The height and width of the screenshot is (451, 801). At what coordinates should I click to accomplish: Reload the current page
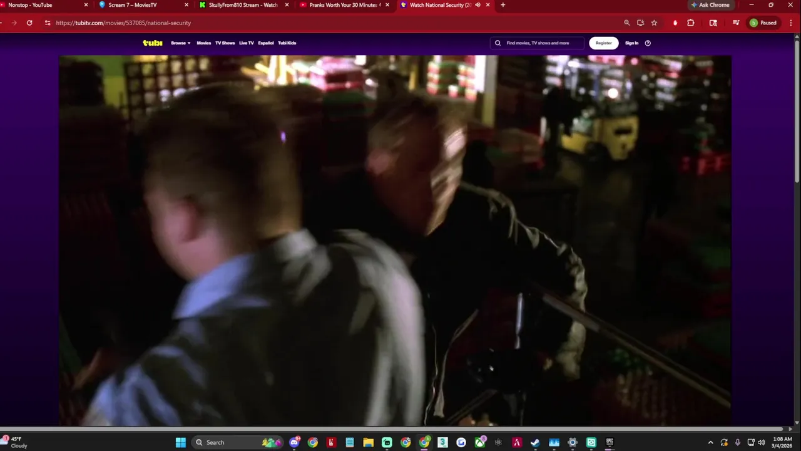pyautogui.click(x=29, y=23)
